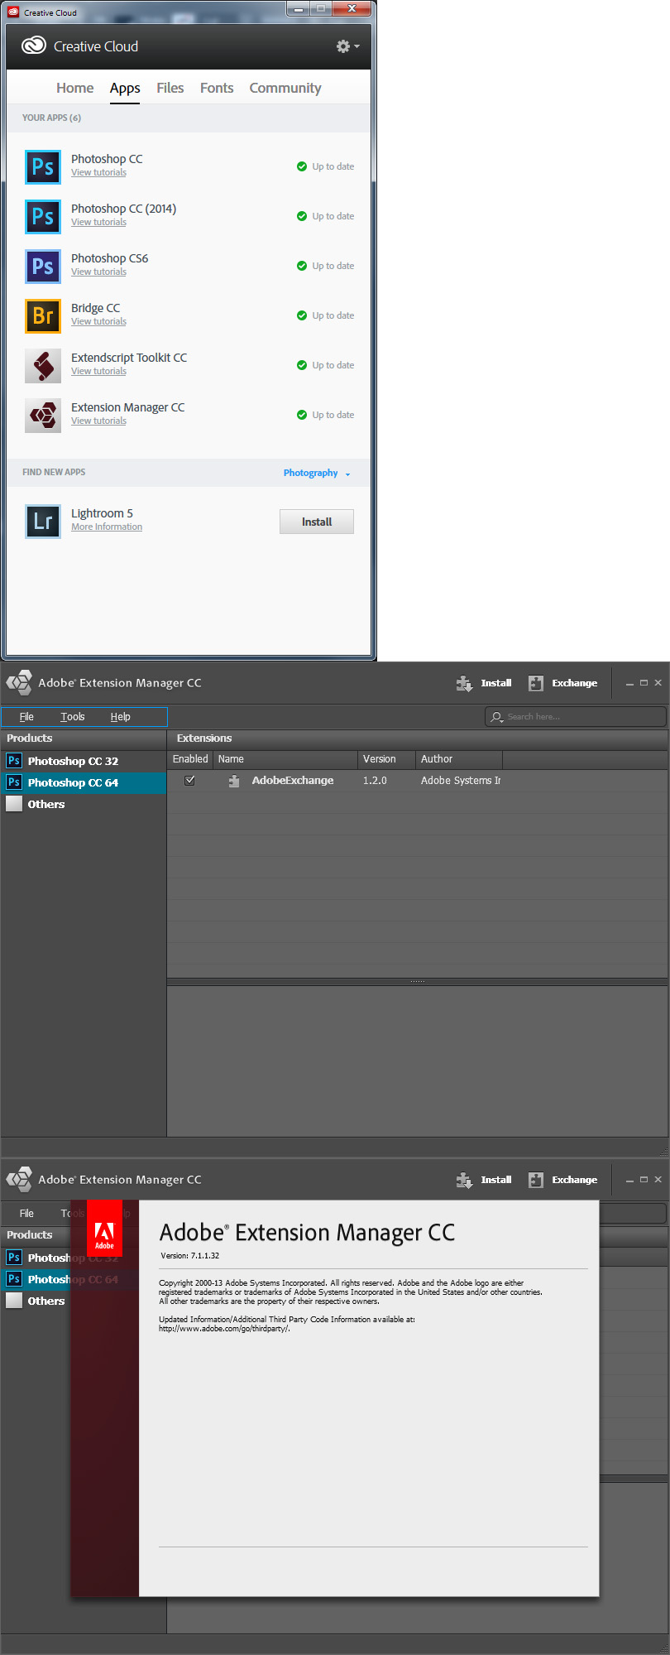Click the Photoshop CC (2014) app icon
This screenshot has width=670, height=1655.
[43, 216]
